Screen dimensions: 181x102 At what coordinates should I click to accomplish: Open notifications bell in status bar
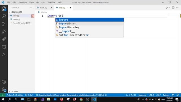(178, 95)
